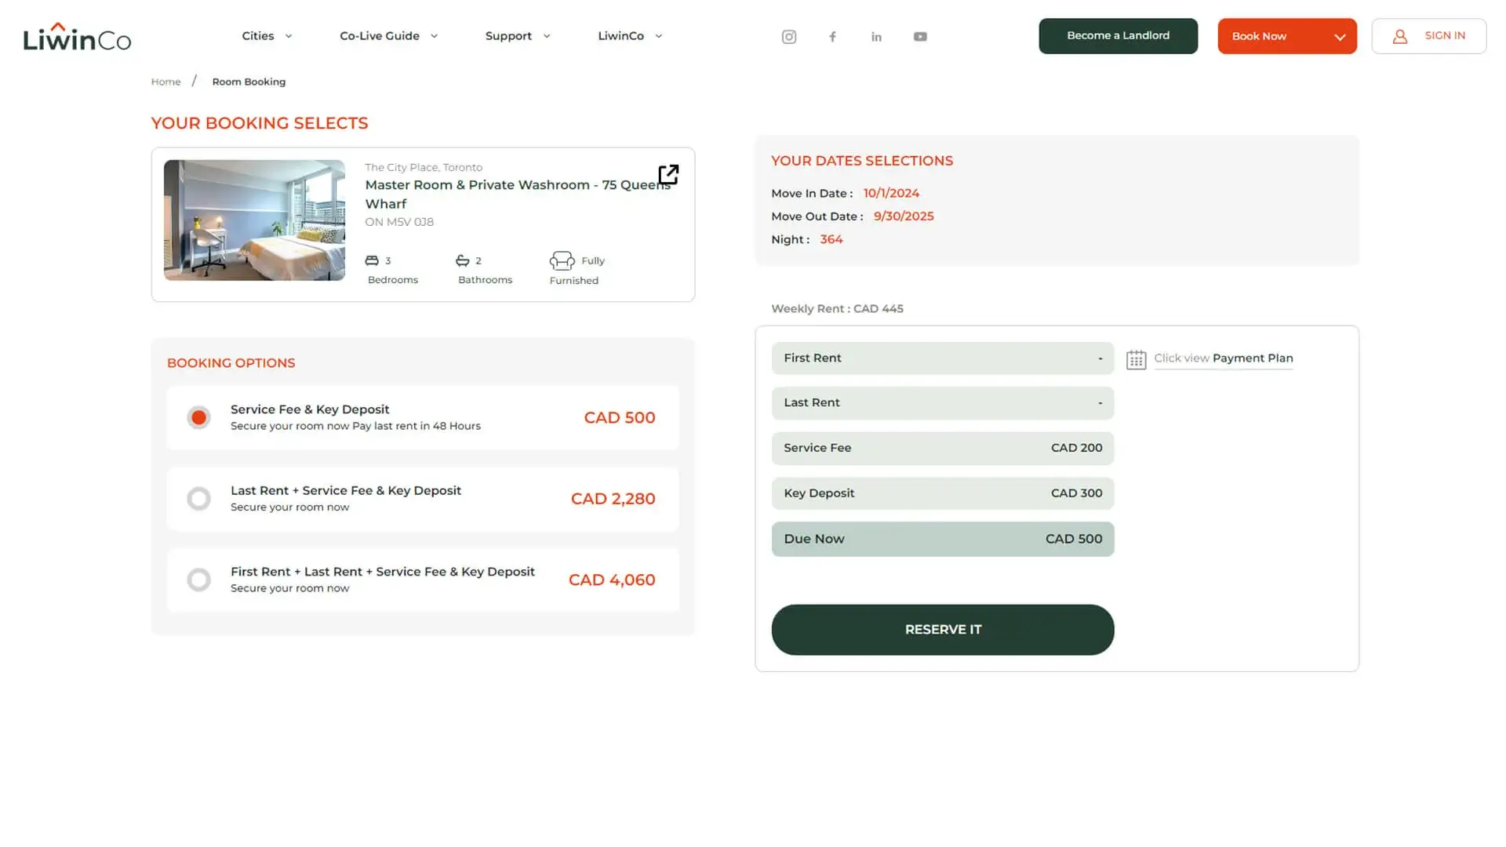Expand the Support dropdown menu

click(518, 36)
